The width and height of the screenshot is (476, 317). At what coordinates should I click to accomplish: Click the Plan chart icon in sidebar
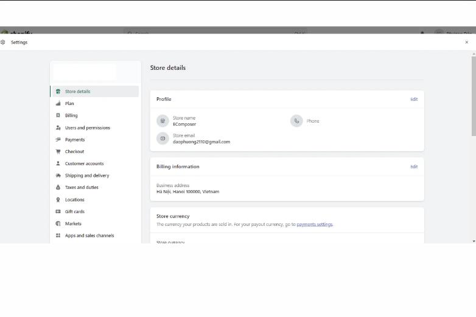58,104
